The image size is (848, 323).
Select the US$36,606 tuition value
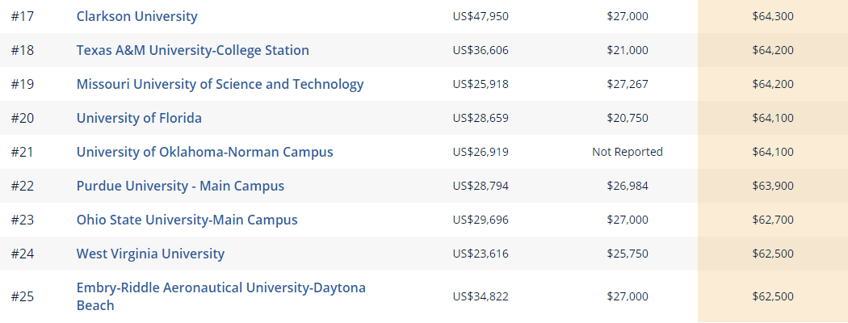tap(481, 50)
